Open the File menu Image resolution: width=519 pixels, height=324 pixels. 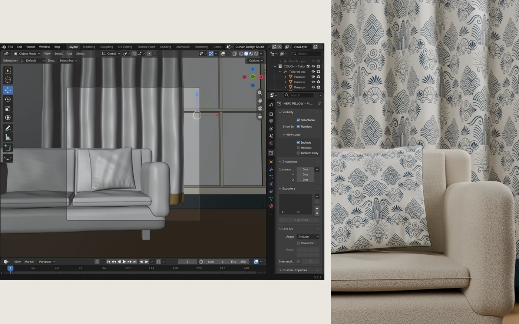[10, 47]
